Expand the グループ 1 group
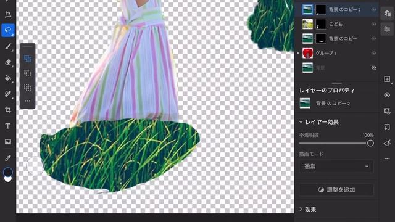This screenshot has width=395, height=222. [x=299, y=53]
